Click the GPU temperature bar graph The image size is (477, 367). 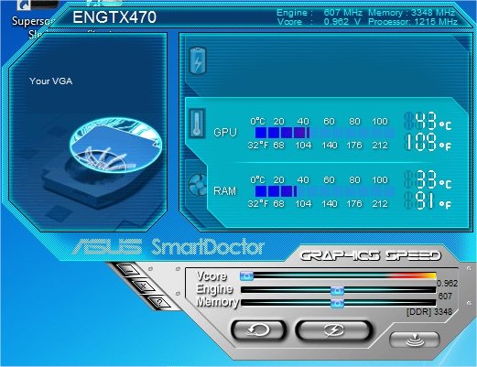point(324,133)
